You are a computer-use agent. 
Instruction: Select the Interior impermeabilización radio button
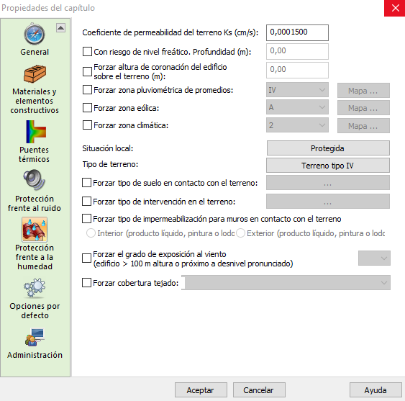click(91, 233)
